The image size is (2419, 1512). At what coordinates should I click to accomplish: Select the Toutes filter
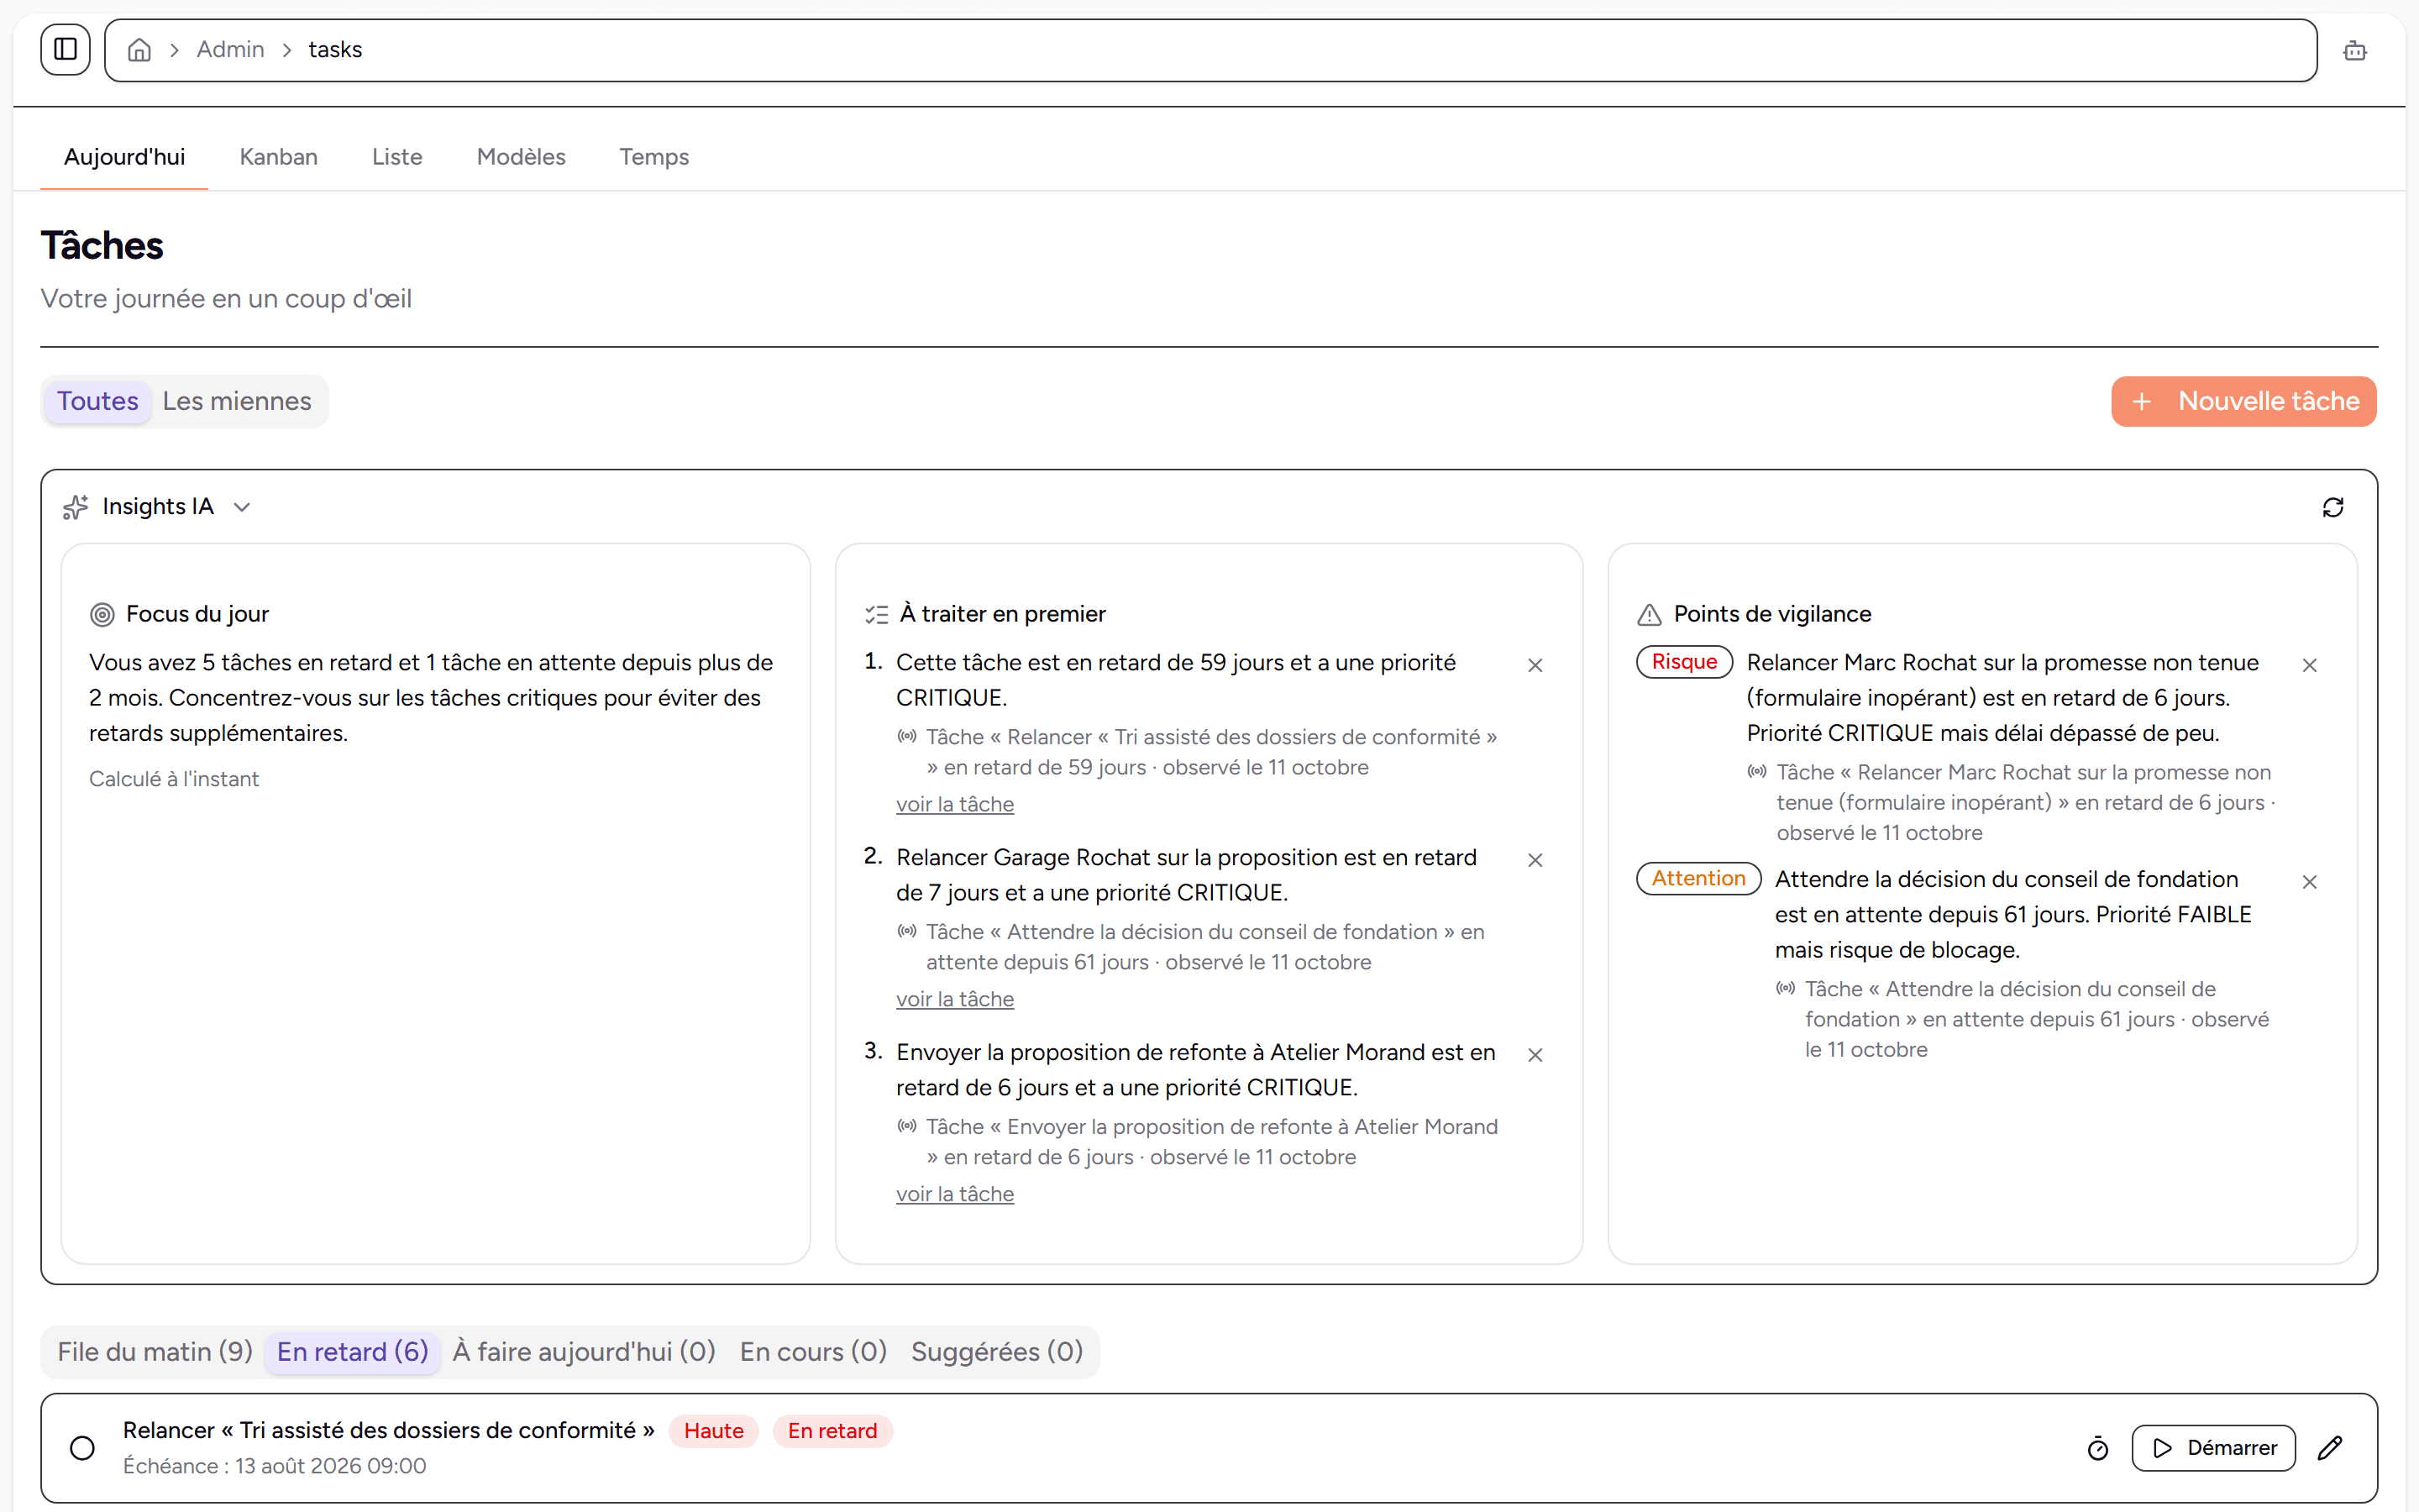(x=98, y=401)
